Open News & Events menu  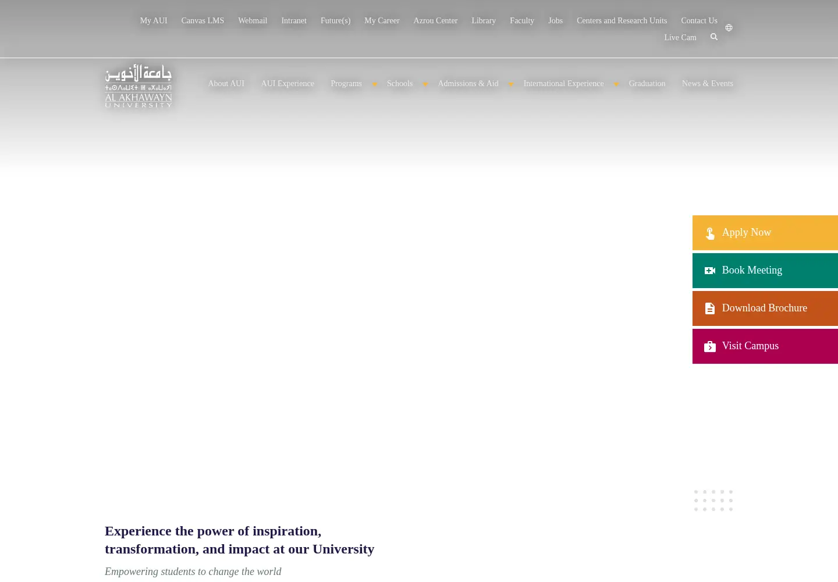(x=708, y=84)
